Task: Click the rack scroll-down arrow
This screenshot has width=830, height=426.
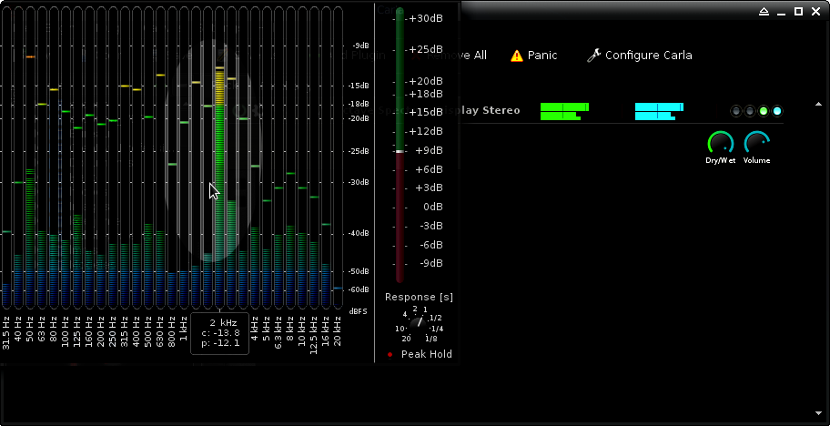Action: tap(819, 412)
